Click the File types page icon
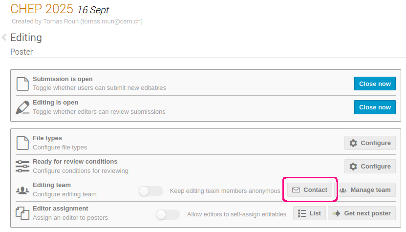The width and height of the screenshot is (406, 232). (x=22, y=143)
